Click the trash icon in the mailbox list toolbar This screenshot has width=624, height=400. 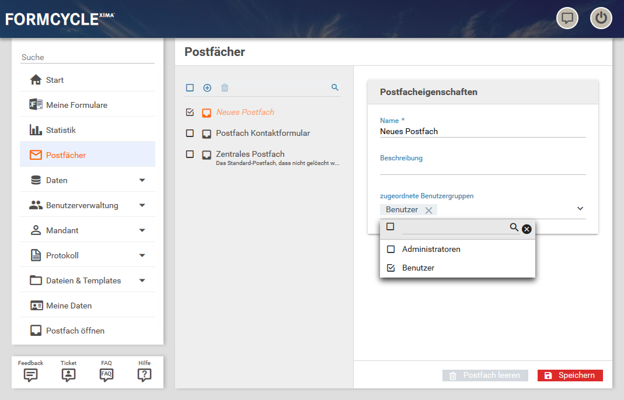(x=225, y=87)
